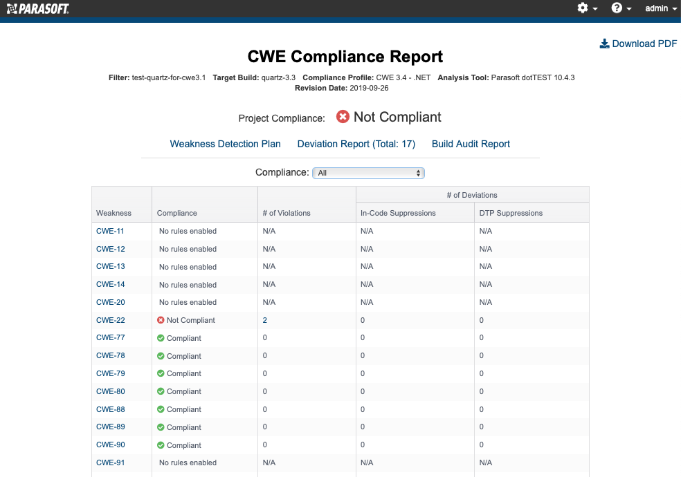
Task: Open the CWE-88 weakness link
Action: (110, 409)
